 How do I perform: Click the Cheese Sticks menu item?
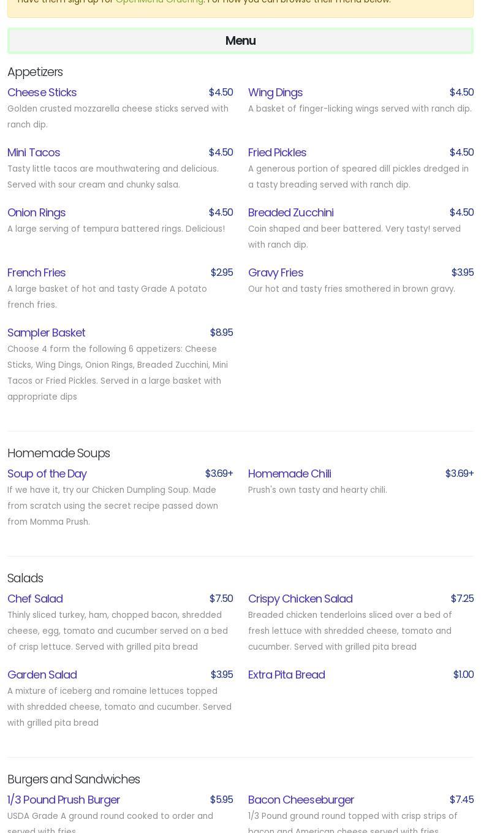42,92
